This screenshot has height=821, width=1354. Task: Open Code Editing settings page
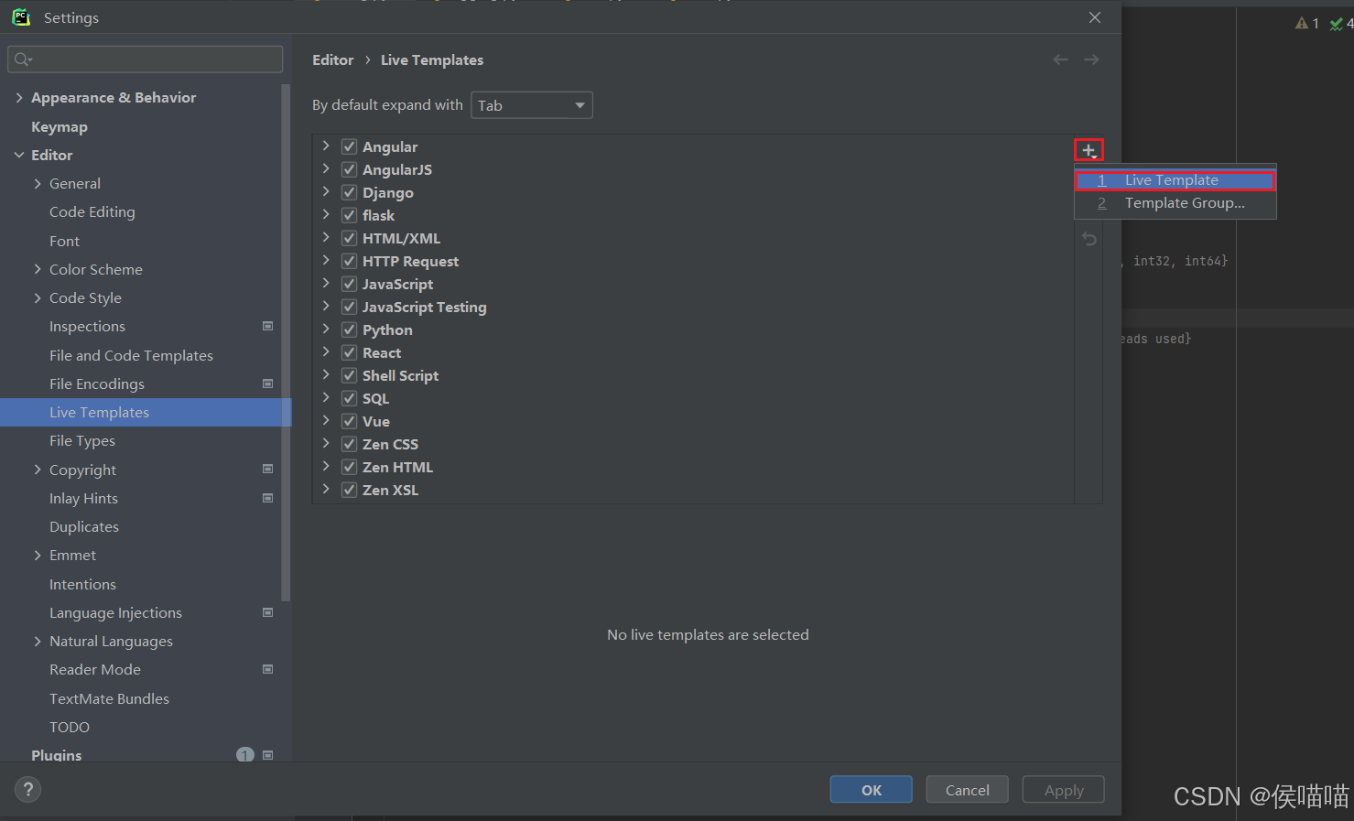click(x=92, y=211)
